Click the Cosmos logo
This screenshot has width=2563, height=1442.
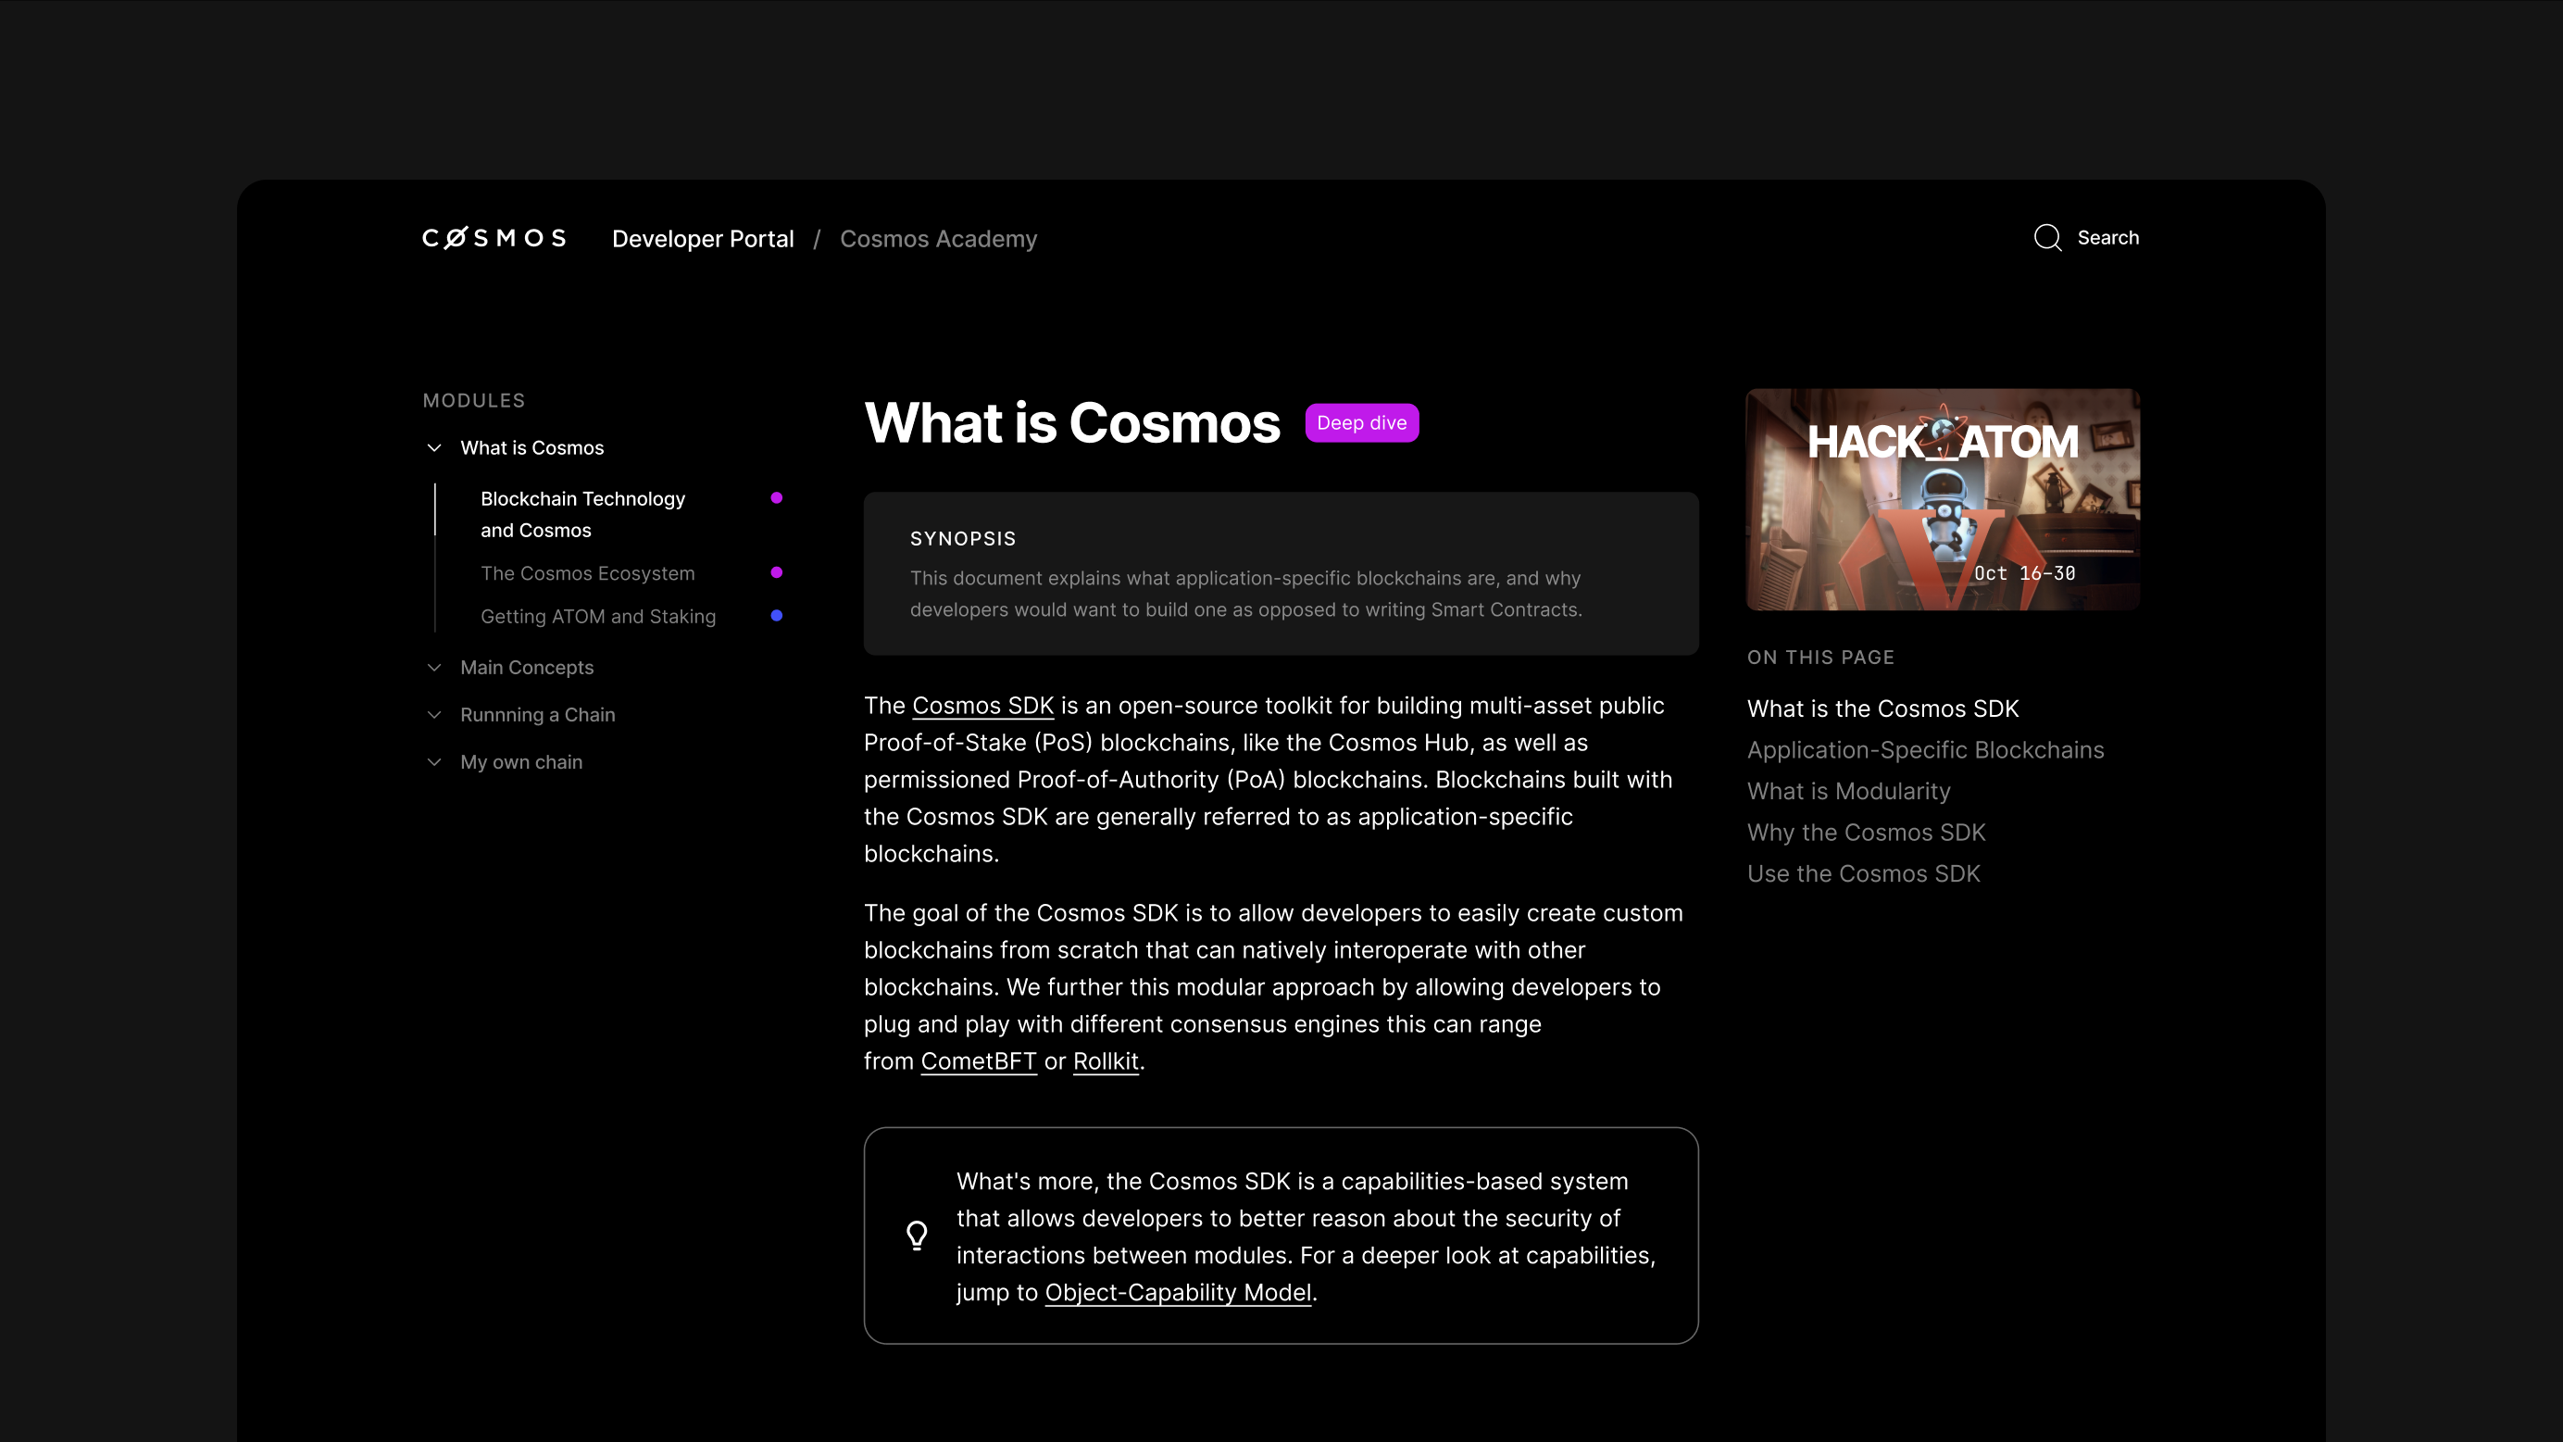[494, 238]
